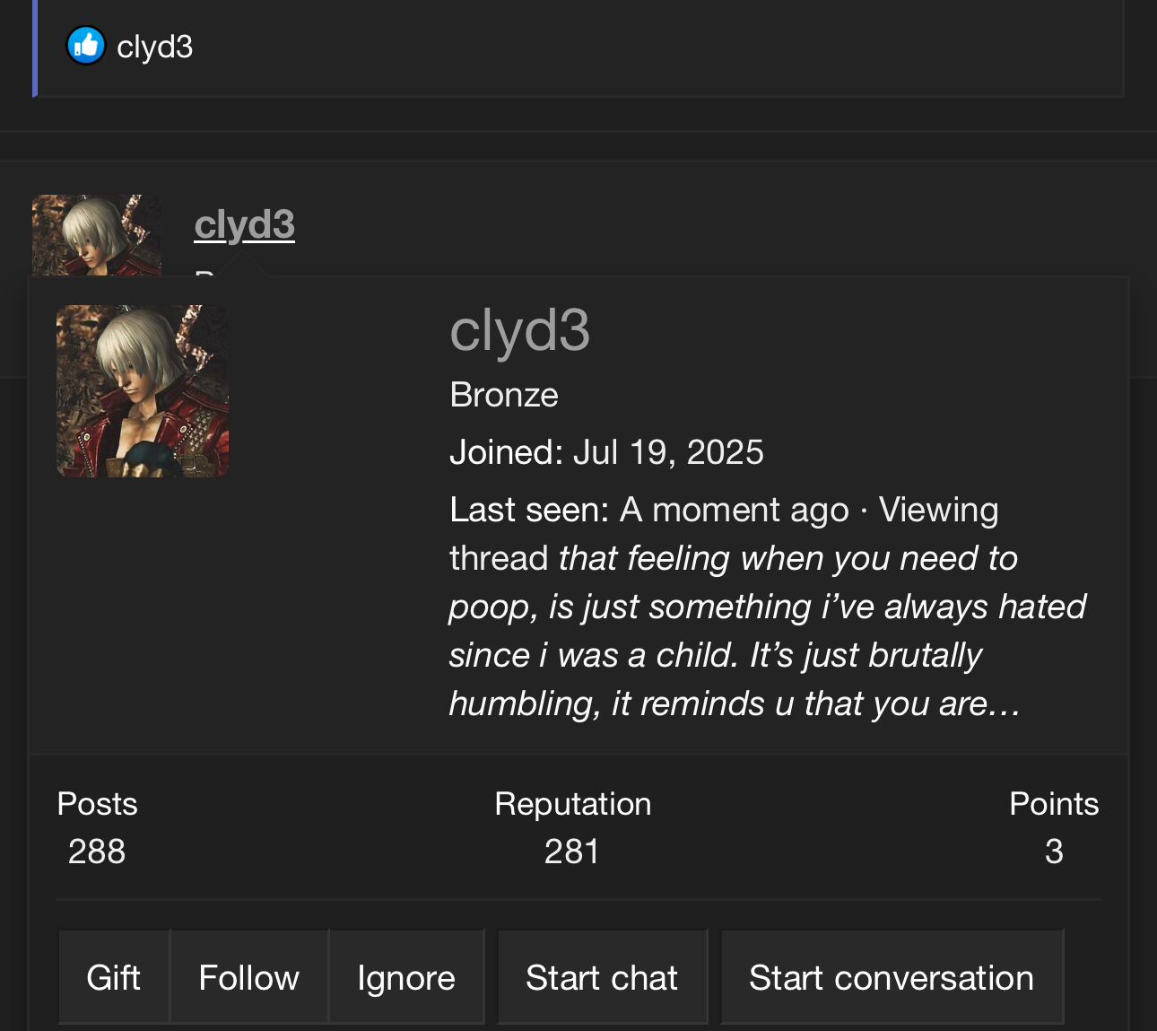View Points details
This screenshot has width=1157, height=1031.
[1054, 804]
